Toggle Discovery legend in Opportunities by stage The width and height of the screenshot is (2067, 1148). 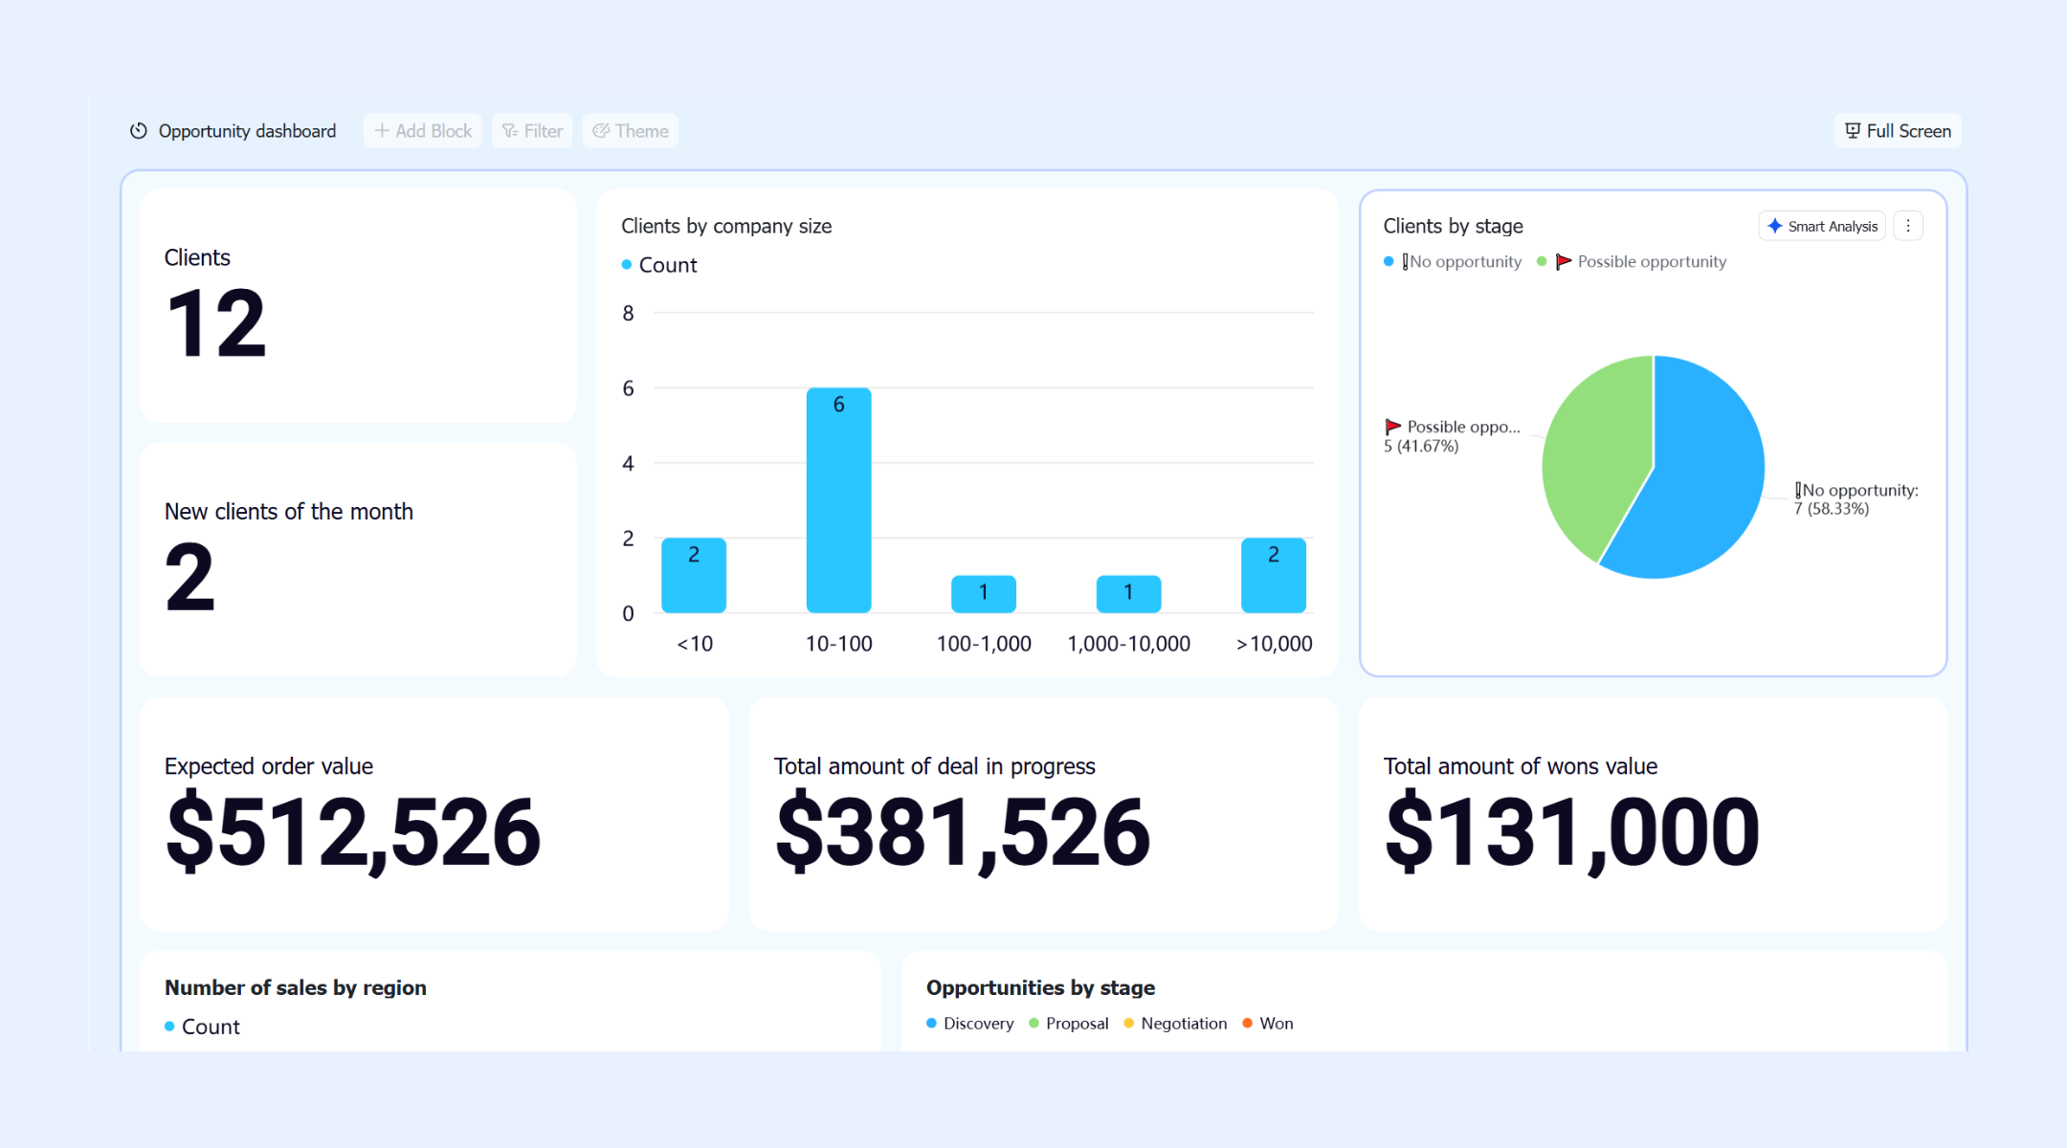pos(969,1024)
